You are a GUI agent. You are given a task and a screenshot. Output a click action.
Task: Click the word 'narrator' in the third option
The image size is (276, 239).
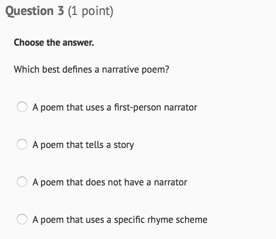tap(170, 182)
